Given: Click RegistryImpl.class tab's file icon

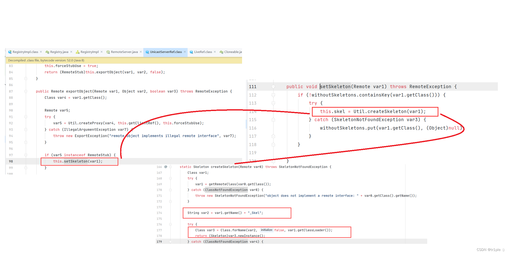Looking at the screenshot, I should (10, 52).
